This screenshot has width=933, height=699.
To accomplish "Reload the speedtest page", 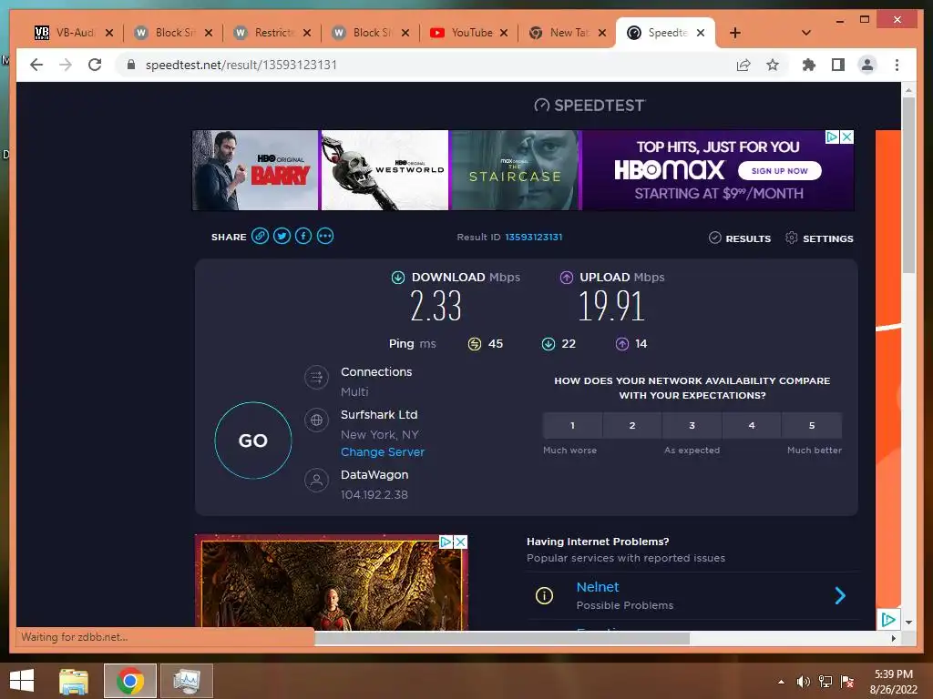I will coord(95,65).
